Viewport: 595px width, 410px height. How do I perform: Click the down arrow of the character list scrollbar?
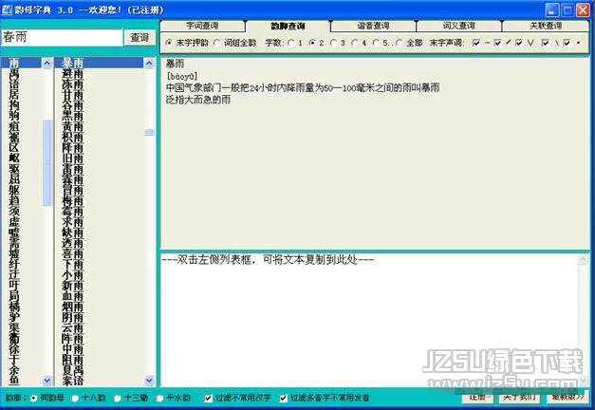(x=47, y=380)
